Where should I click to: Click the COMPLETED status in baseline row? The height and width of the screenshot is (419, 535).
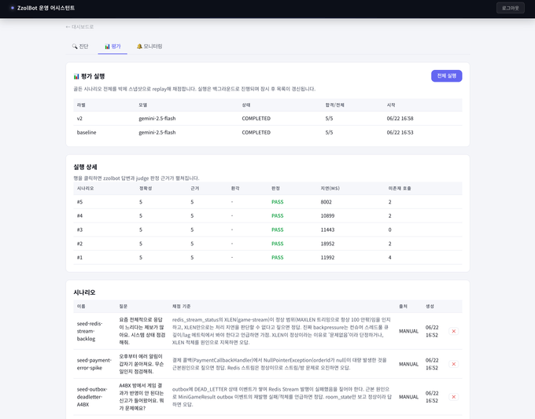point(256,132)
